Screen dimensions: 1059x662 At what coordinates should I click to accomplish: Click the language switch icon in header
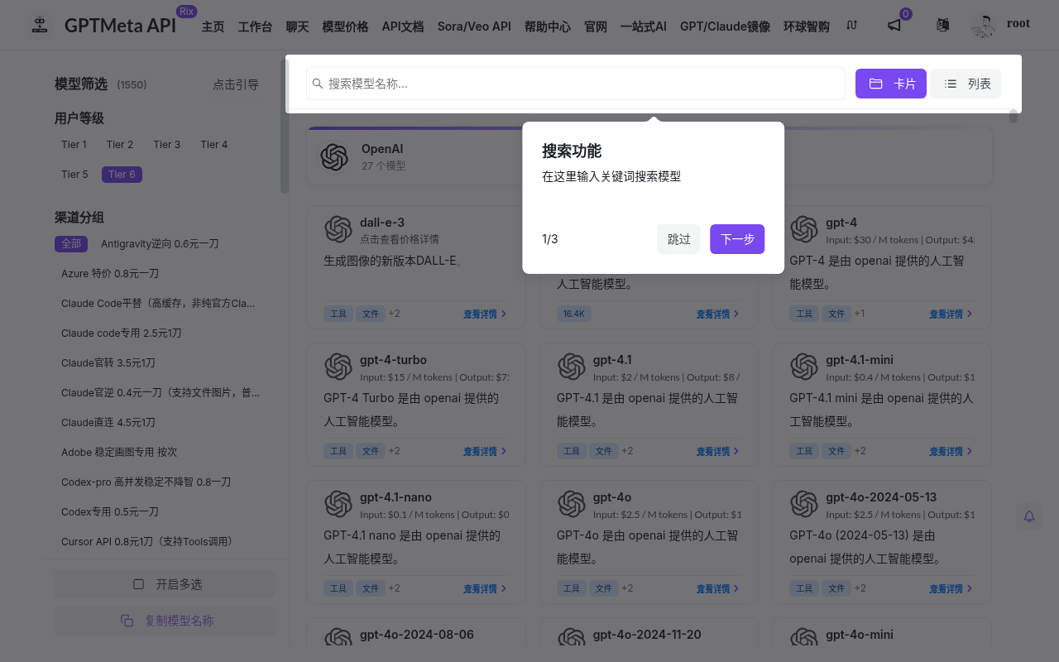[x=942, y=26]
